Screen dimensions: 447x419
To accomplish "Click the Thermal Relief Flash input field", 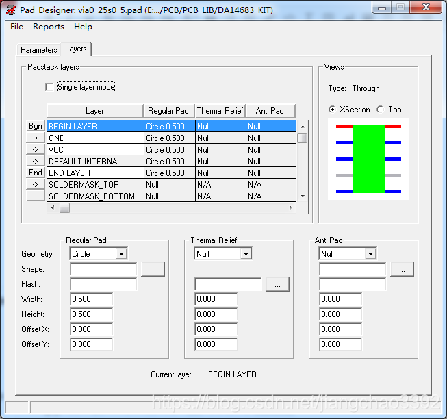I will coord(228,284).
